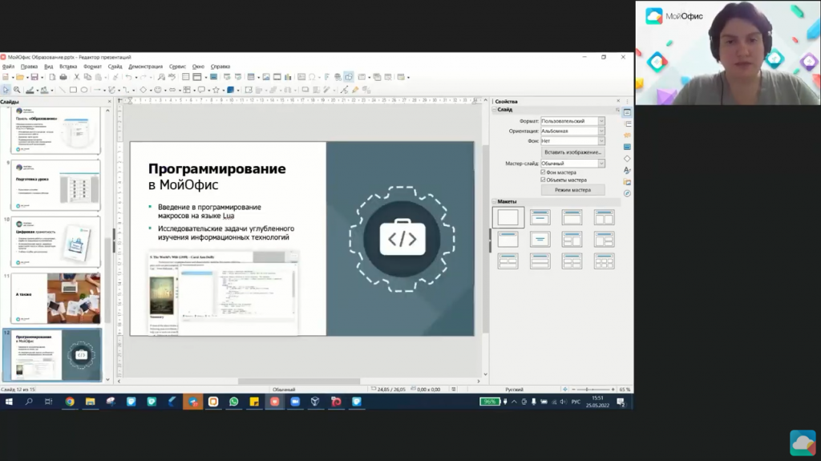Screen dimensions: 821x461
Task: Select the Callout shapes tool
Action: [201, 90]
